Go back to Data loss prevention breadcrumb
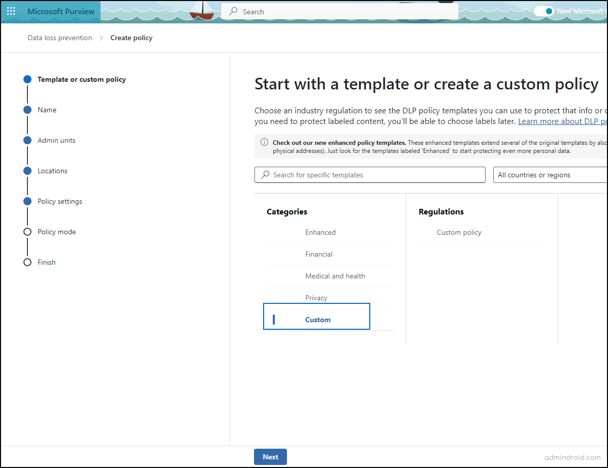 pos(59,38)
